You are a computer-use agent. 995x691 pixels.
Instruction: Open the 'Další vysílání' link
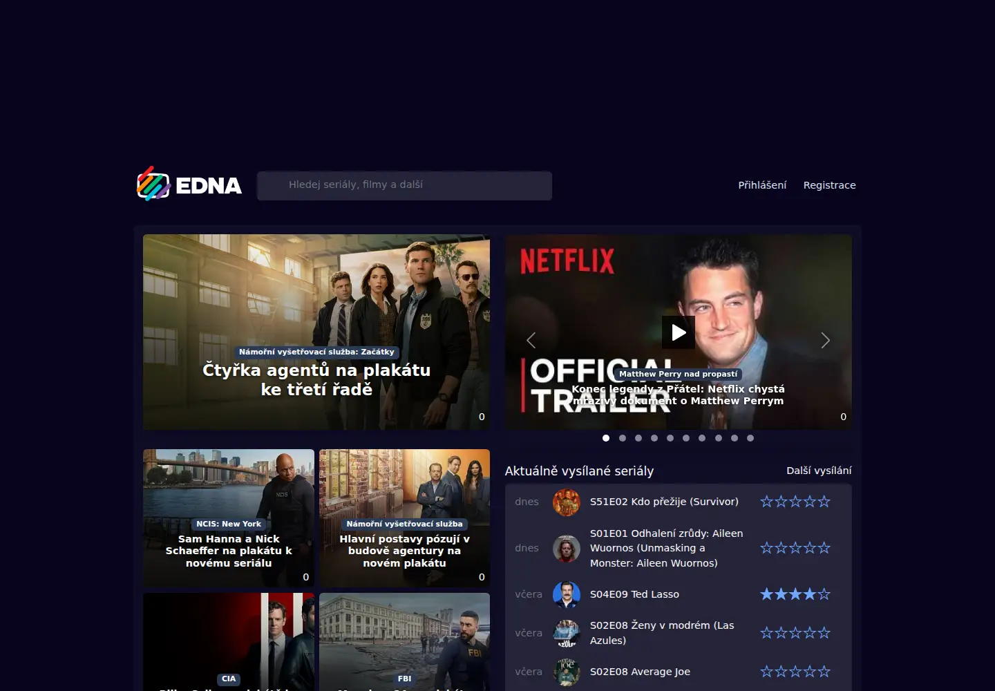[819, 471]
